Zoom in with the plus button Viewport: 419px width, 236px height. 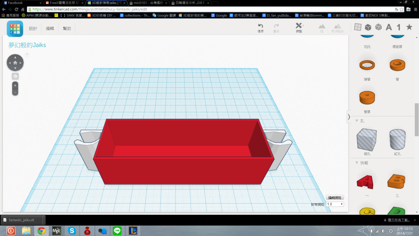[15, 85]
